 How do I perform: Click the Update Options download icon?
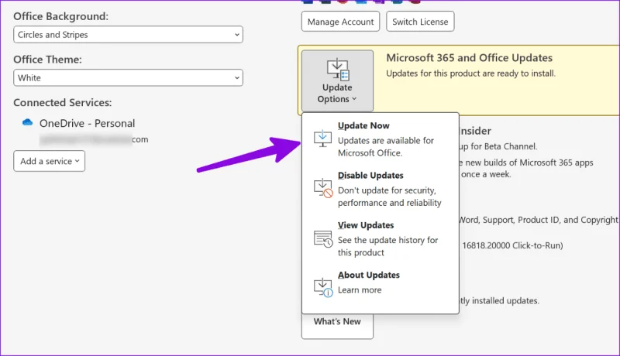(x=338, y=69)
